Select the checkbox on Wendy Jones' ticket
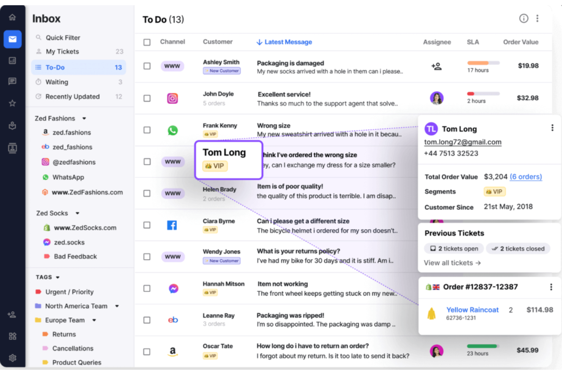 tap(147, 256)
